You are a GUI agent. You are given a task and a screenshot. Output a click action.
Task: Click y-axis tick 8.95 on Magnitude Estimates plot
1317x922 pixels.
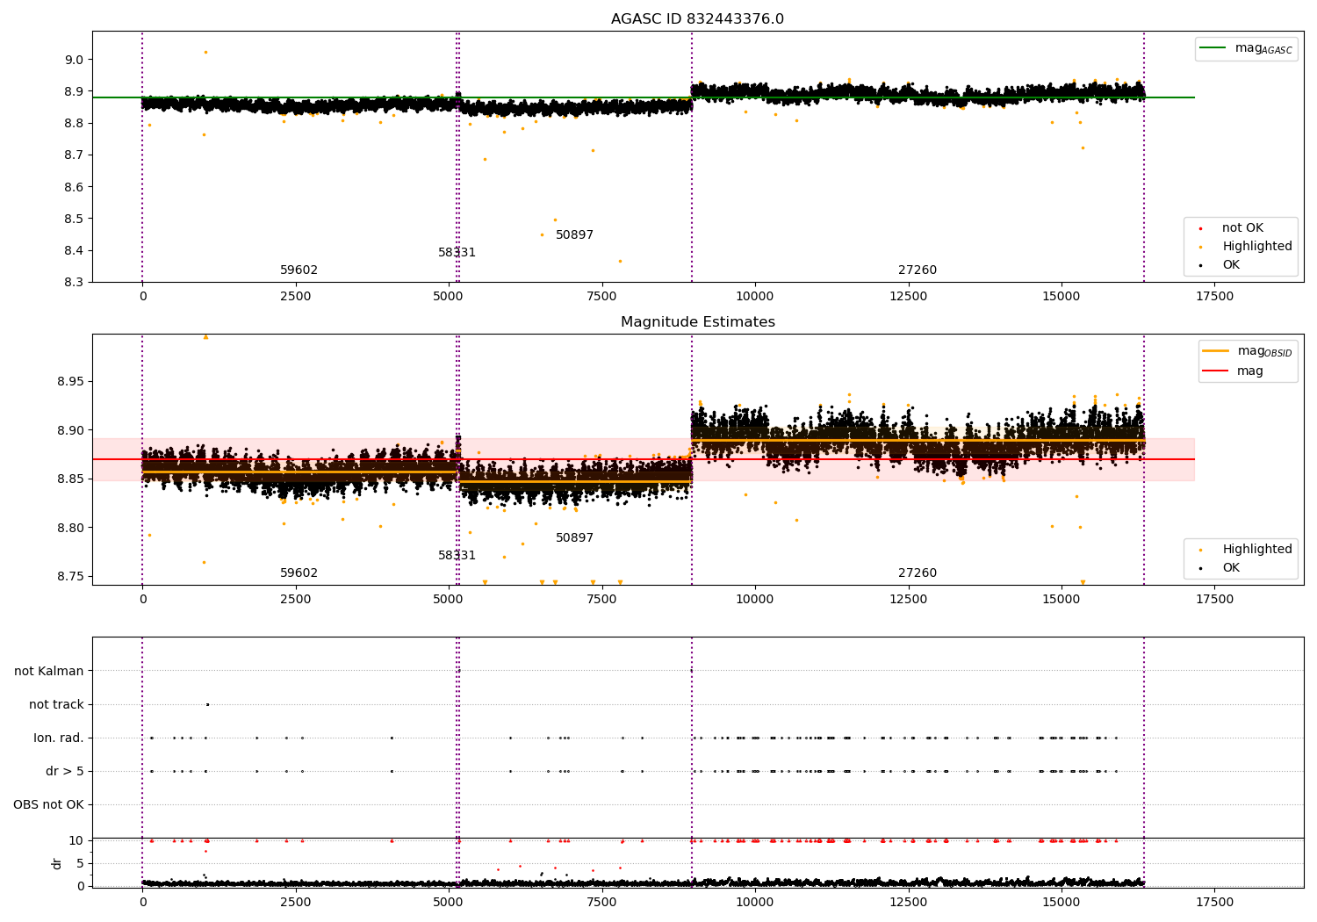[70, 382]
